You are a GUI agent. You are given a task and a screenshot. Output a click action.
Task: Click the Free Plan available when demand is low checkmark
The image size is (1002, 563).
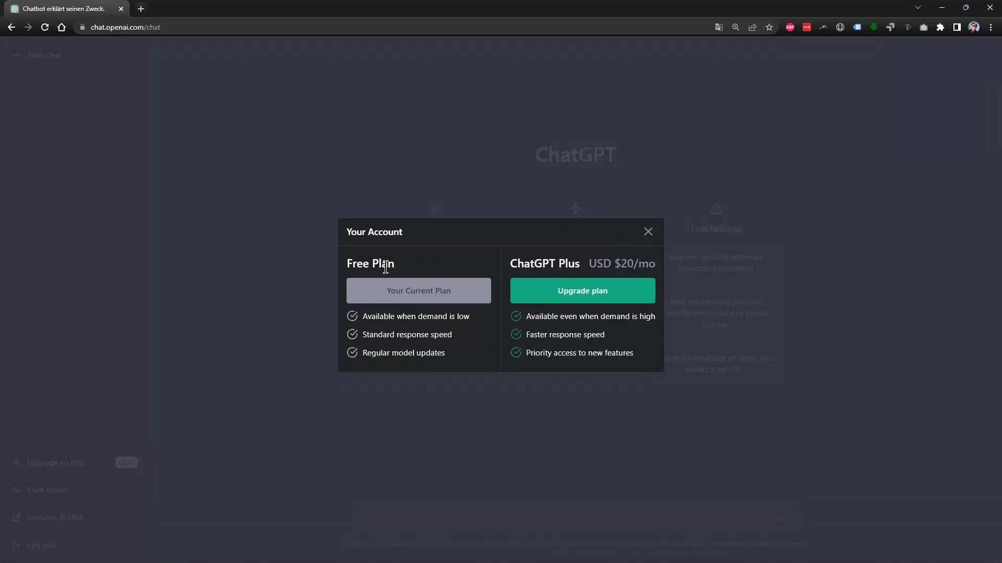tap(352, 315)
